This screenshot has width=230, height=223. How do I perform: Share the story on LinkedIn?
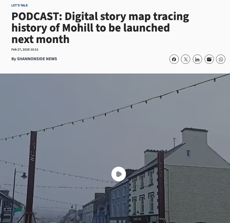click(197, 59)
